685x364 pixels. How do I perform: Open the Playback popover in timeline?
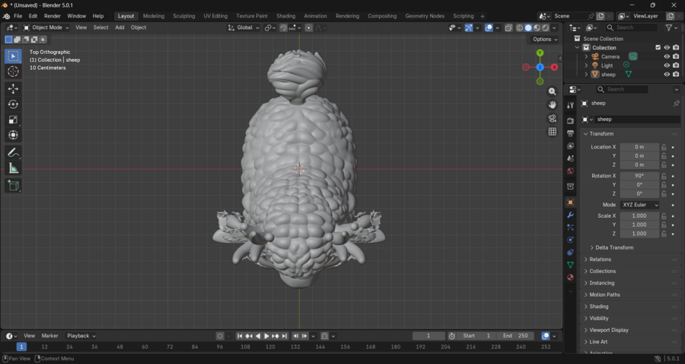(x=81, y=336)
